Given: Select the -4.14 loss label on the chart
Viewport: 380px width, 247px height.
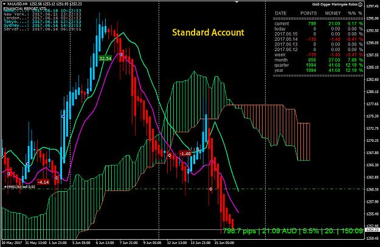Looking at the screenshot, I should (43, 182).
